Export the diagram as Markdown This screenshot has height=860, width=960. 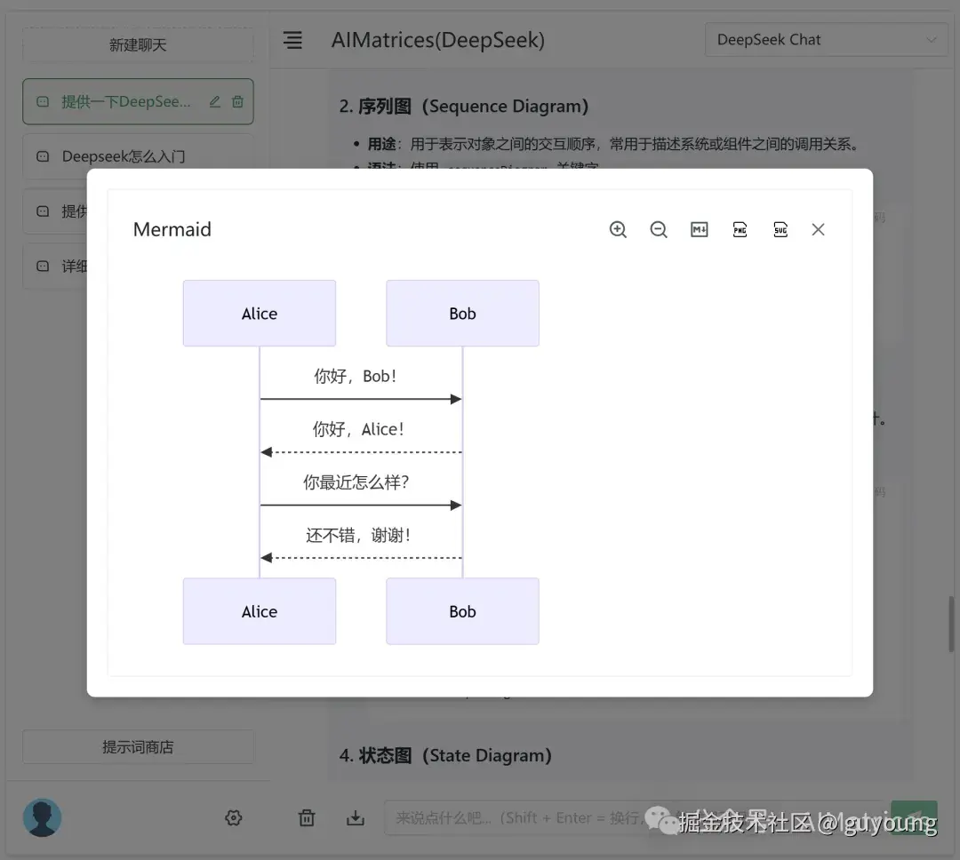pyautogui.click(x=699, y=229)
